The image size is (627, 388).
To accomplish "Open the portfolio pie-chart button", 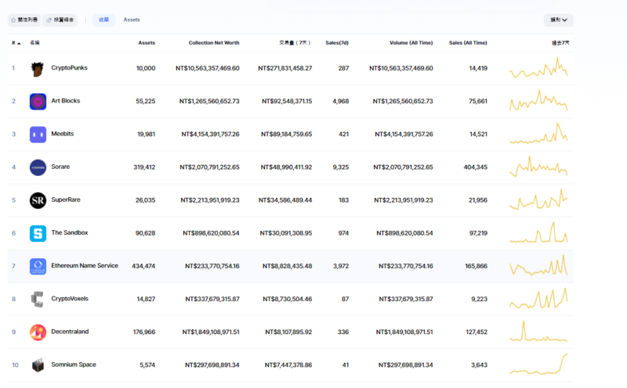I will pos(60,20).
